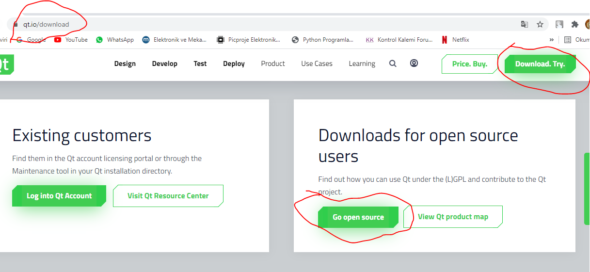The image size is (590, 272).
Task: Click the Qt logo
Action: tap(7, 64)
